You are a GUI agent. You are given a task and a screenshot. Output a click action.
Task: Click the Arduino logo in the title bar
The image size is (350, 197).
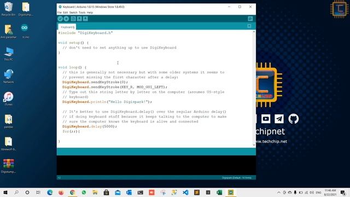point(60,7)
